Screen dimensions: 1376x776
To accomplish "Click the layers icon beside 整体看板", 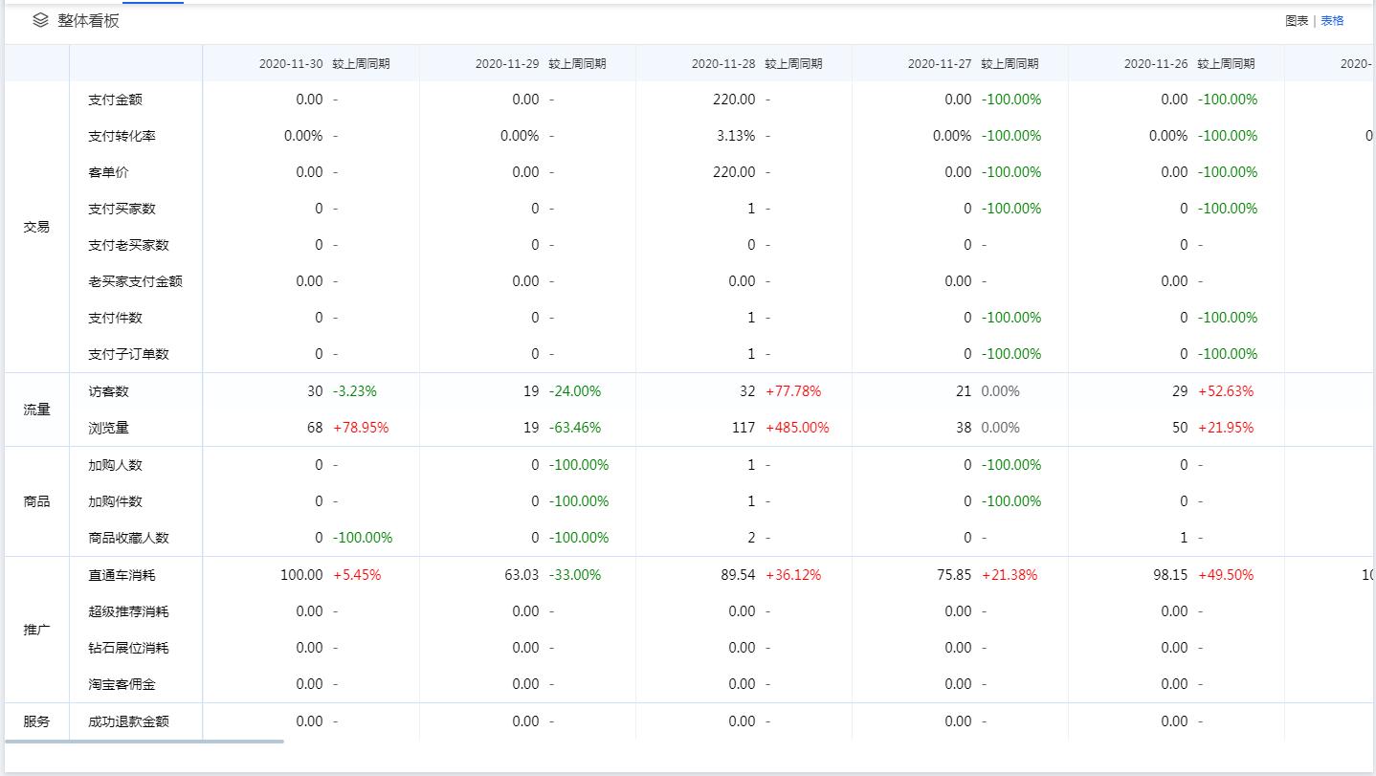I will tap(40, 20).
